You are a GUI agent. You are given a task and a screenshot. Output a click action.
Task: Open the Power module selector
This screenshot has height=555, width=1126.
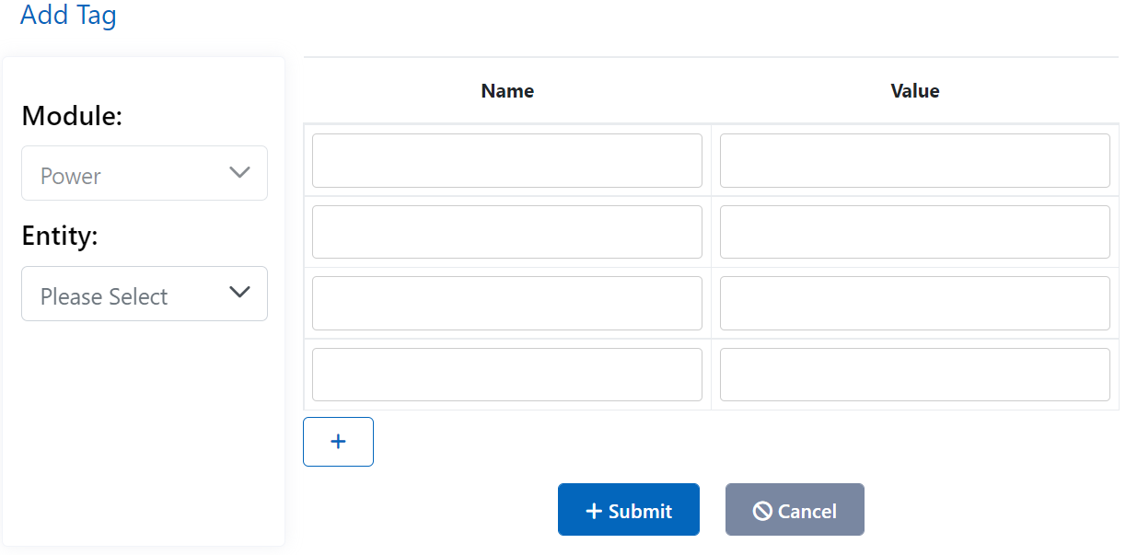pyautogui.click(x=144, y=172)
